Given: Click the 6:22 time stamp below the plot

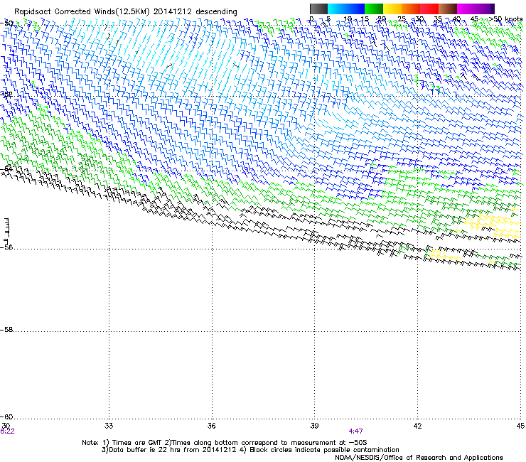Looking at the screenshot, I should (x=7, y=431).
